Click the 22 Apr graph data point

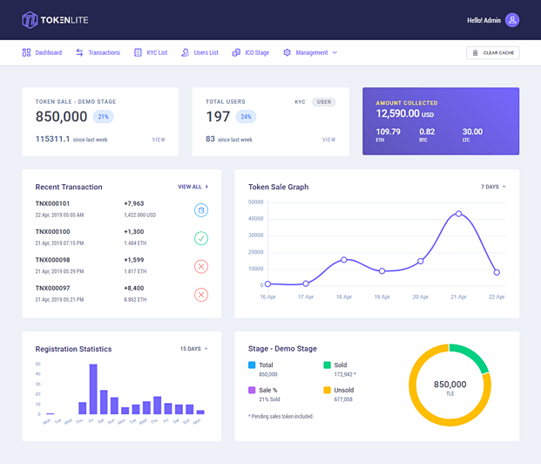click(497, 272)
